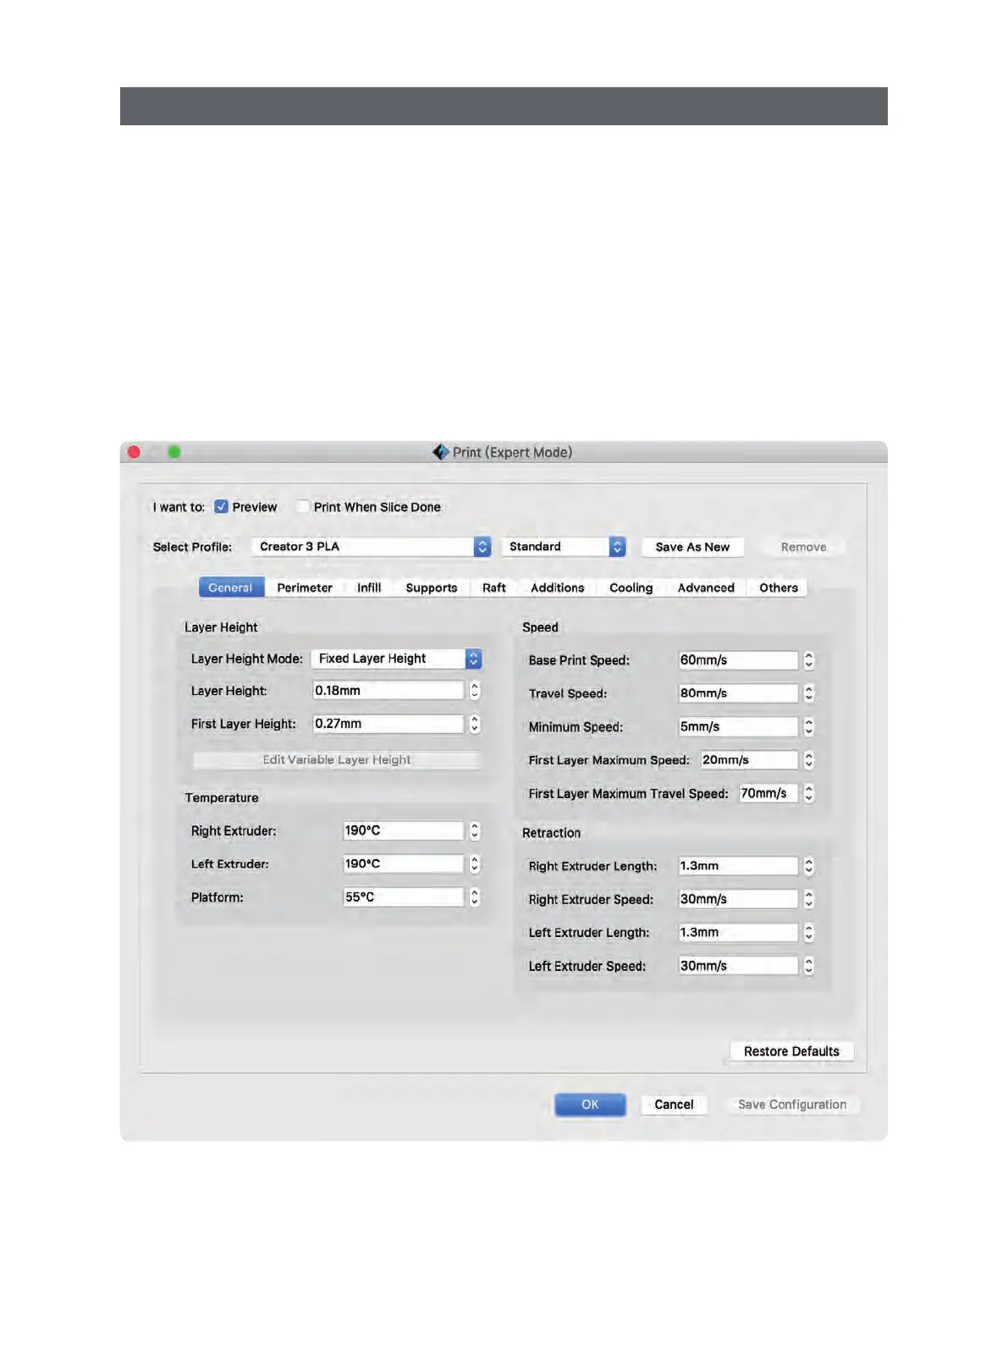The height and width of the screenshot is (1368, 1008).
Task: Adjust Left Extruder Speed stepper
Action: [809, 966]
